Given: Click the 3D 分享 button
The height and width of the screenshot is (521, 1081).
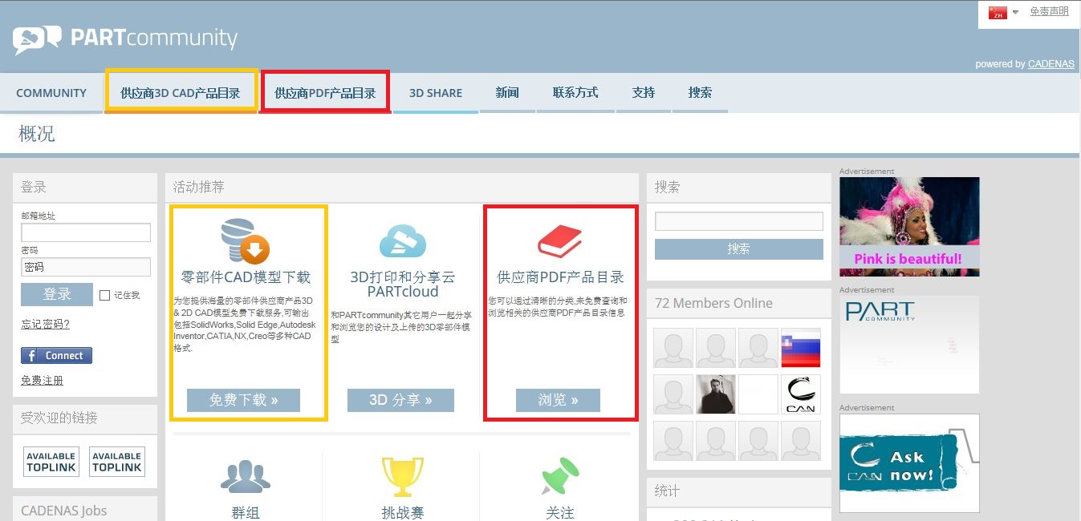Looking at the screenshot, I should point(400,400).
